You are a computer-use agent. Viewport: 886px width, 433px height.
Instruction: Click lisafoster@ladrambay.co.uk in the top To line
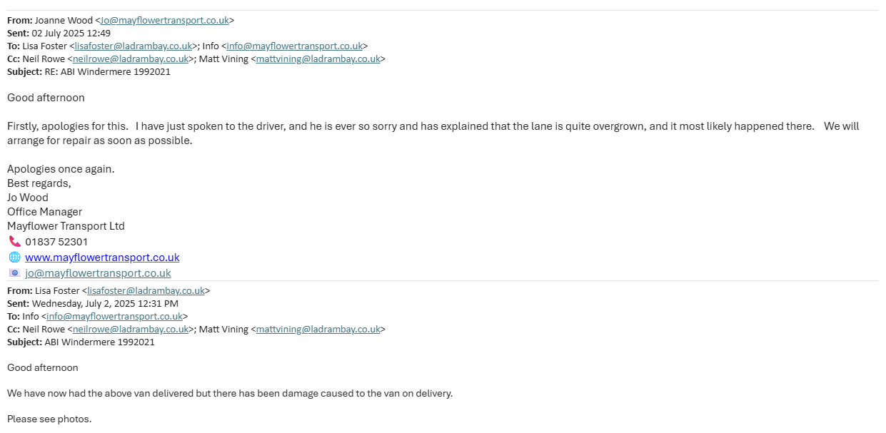pos(133,46)
